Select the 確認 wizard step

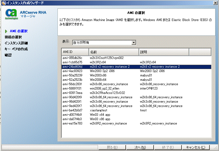click(8, 55)
